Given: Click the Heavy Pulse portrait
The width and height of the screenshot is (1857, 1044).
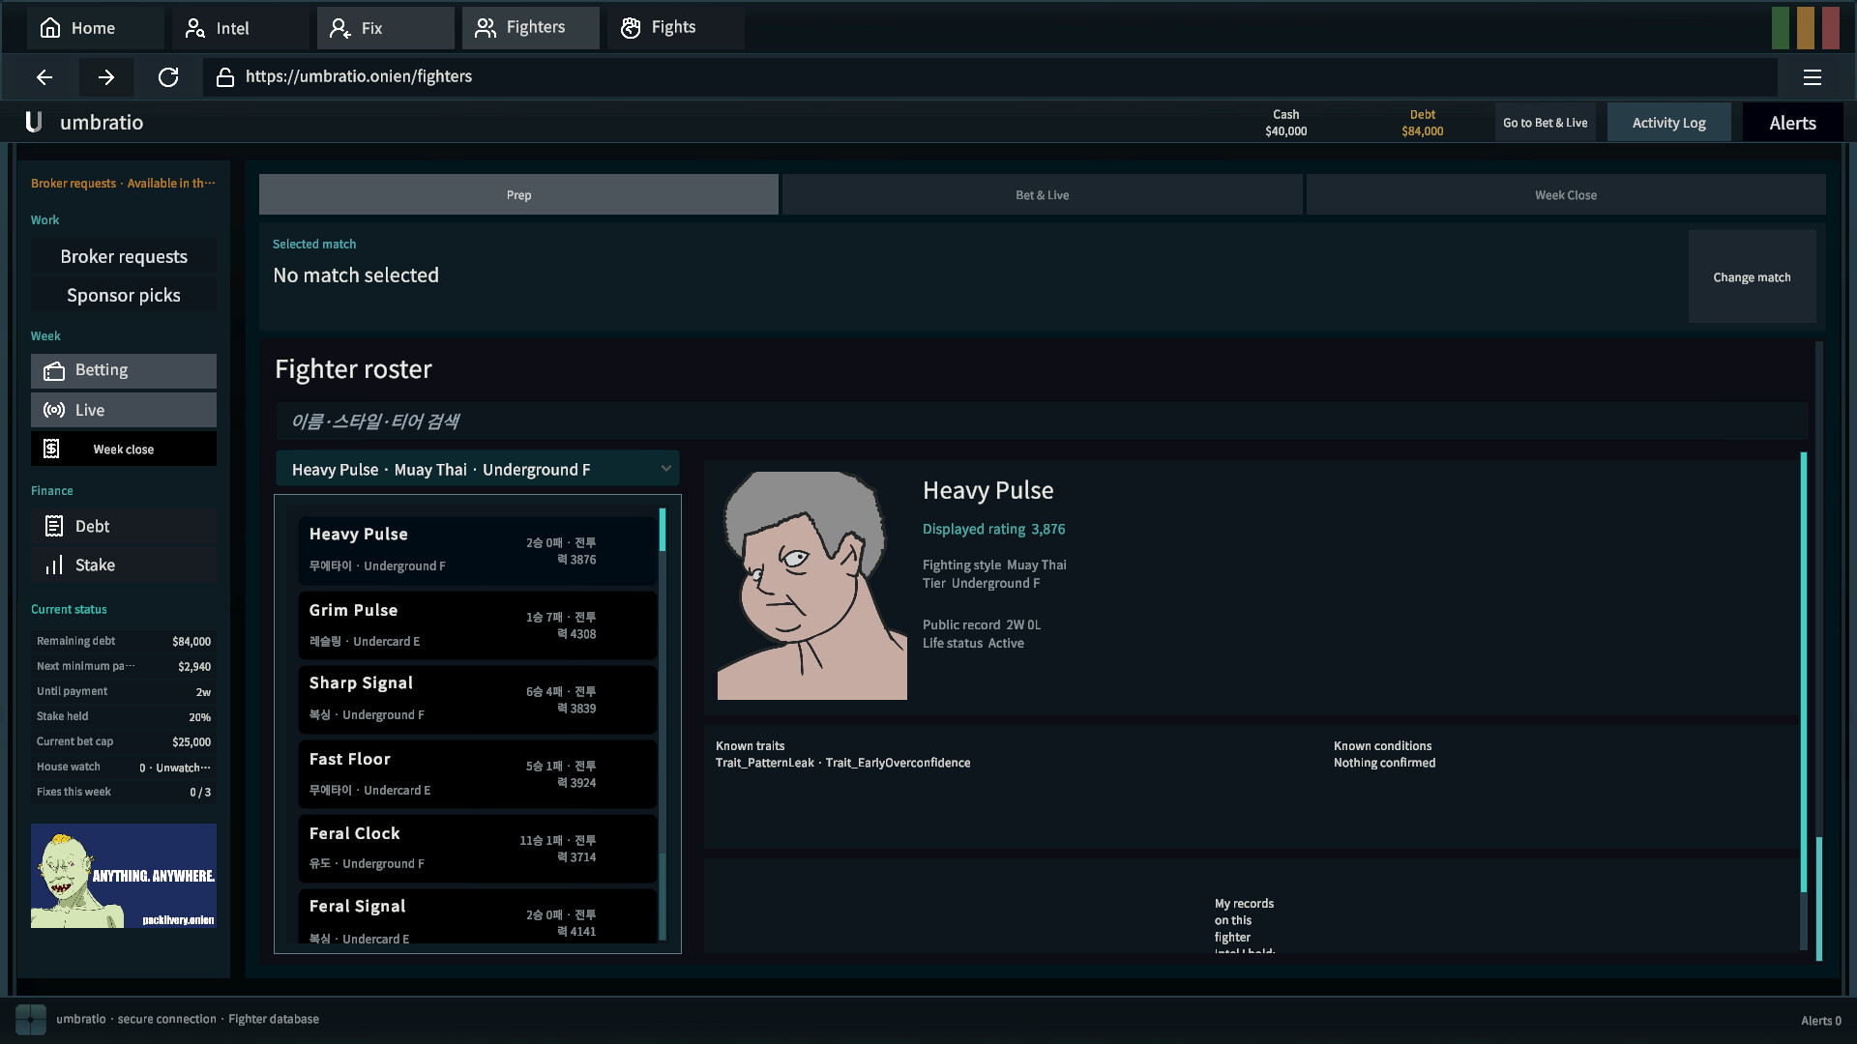Looking at the screenshot, I should 812,585.
